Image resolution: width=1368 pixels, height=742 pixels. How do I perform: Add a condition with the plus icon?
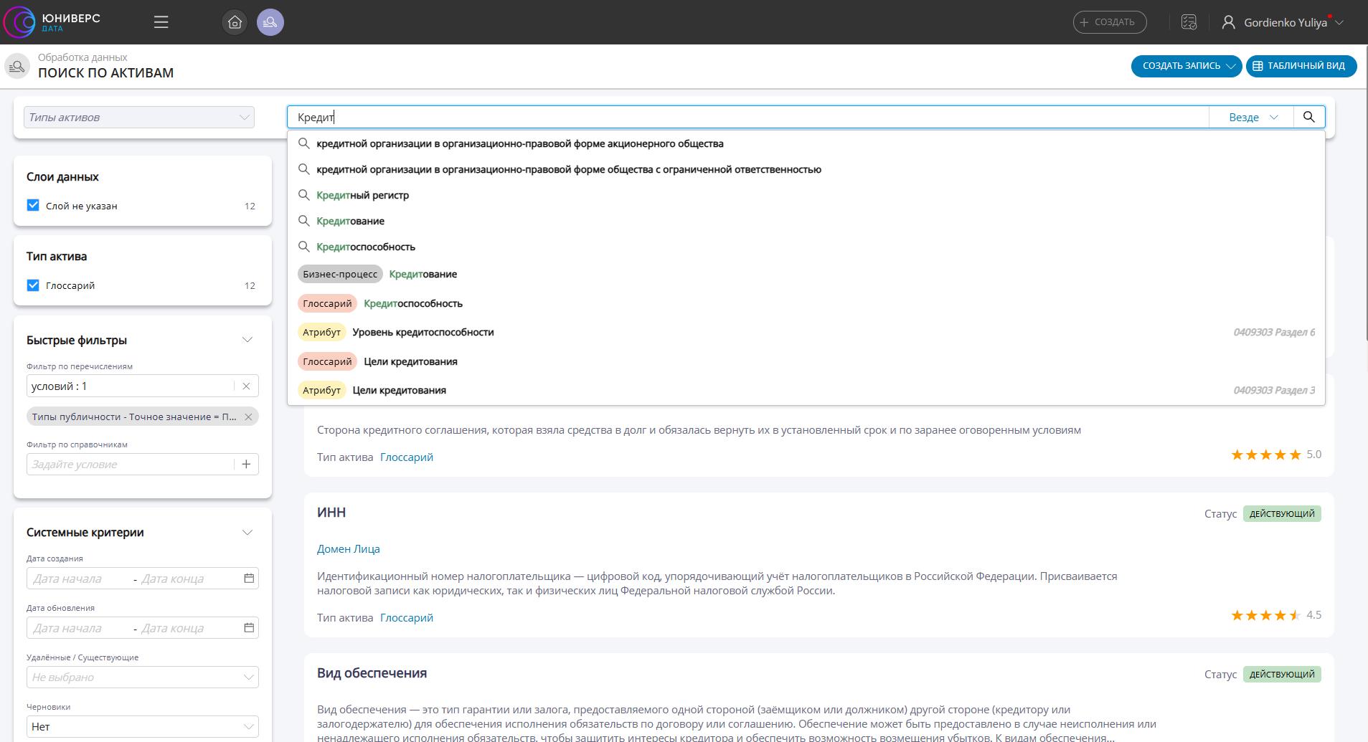(x=246, y=465)
